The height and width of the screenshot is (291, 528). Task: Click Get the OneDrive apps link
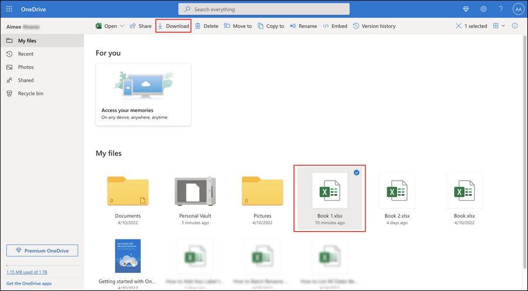(29, 283)
